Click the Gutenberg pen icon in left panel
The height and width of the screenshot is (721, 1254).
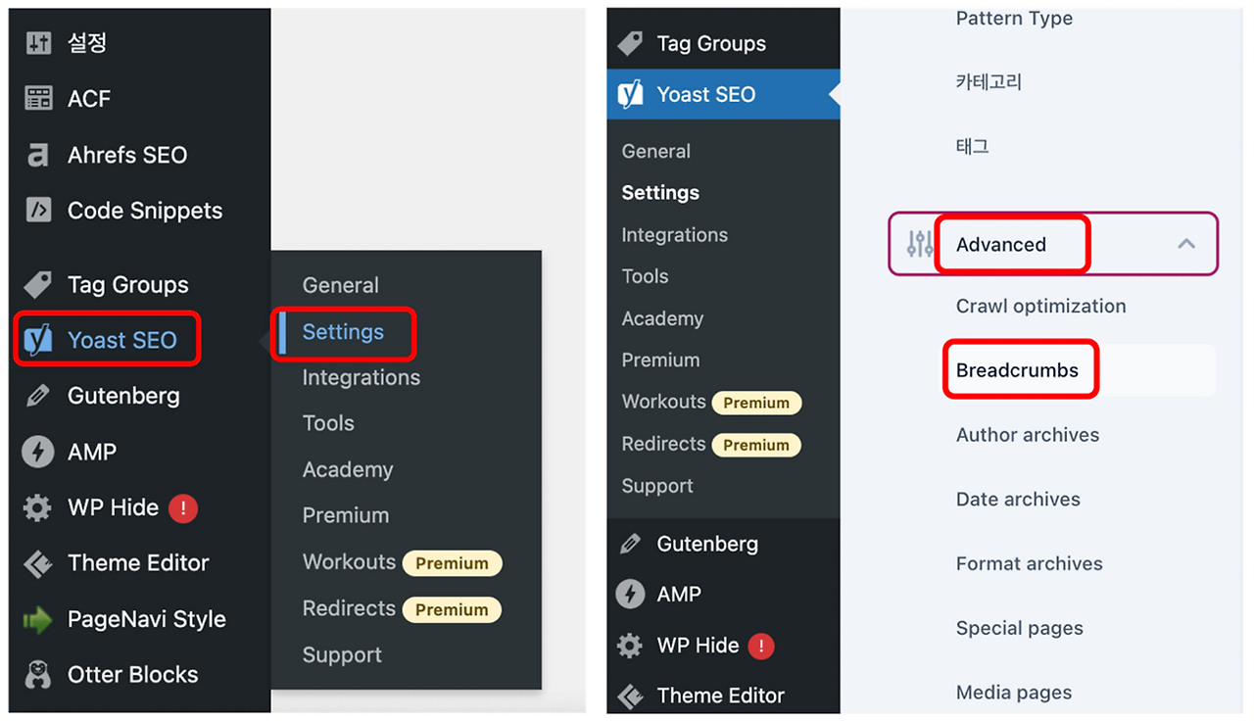tap(38, 396)
